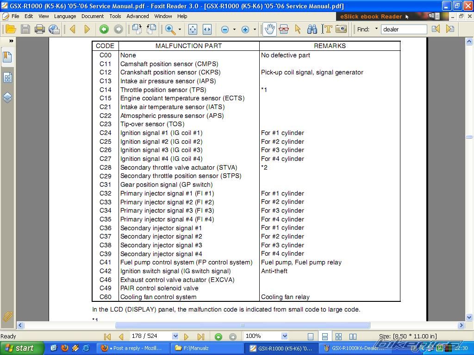Open the page thumbnails panel
The width and height of the screenshot is (474, 355).
point(7,77)
